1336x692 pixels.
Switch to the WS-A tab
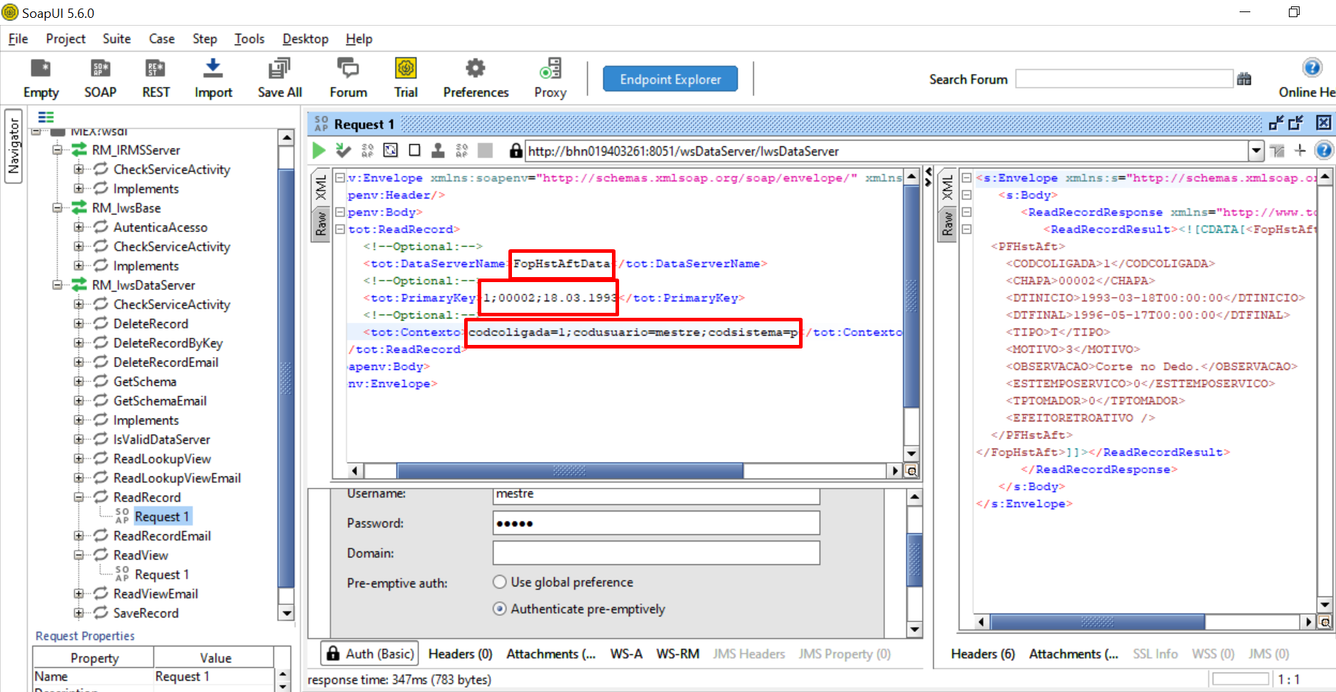pos(626,653)
